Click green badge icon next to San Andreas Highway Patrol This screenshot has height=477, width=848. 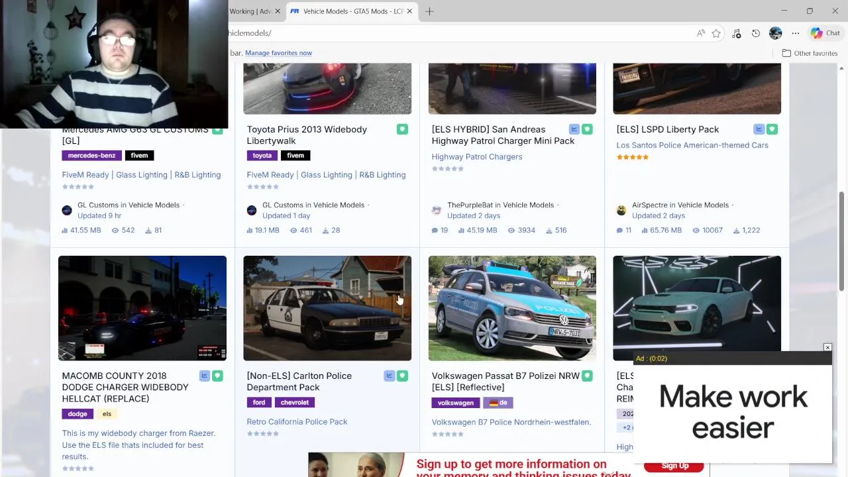587,129
